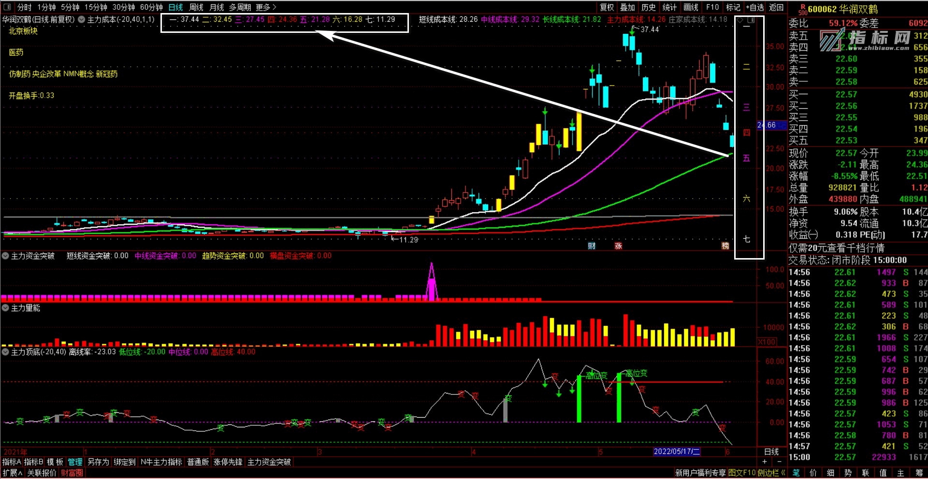Zoom in chart with plus button
This screenshot has height=479, width=928.
click(x=764, y=462)
